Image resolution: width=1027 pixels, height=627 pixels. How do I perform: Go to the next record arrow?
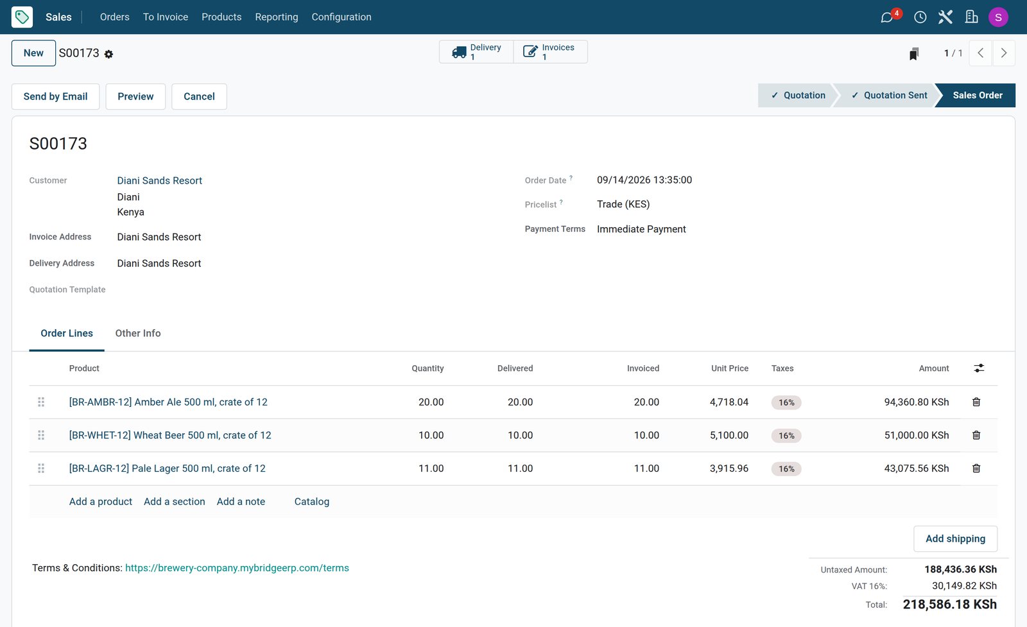(1004, 53)
